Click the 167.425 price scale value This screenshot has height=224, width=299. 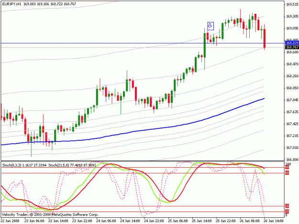pos(292,124)
